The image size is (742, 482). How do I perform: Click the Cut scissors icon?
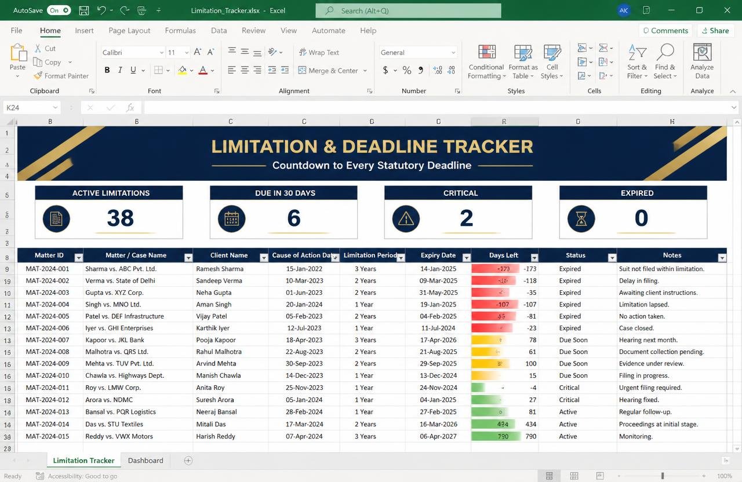[38, 49]
